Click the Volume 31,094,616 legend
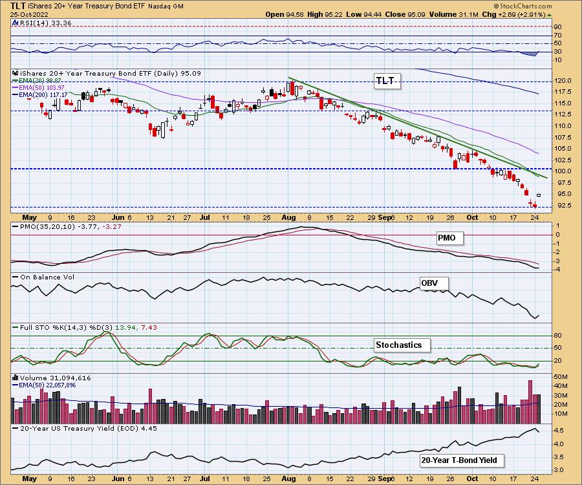The image size is (582, 485). (55, 378)
